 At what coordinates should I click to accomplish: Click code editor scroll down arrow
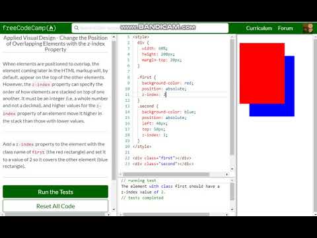pyautogui.click(x=232, y=169)
